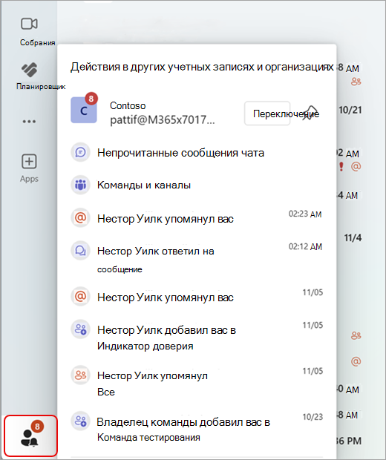This screenshot has height=460, width=386.
Task: Click the @ icon beside Нестор Уилк упомянул вас 11/05
Action: pyautogui.click(x=80, y=297)
